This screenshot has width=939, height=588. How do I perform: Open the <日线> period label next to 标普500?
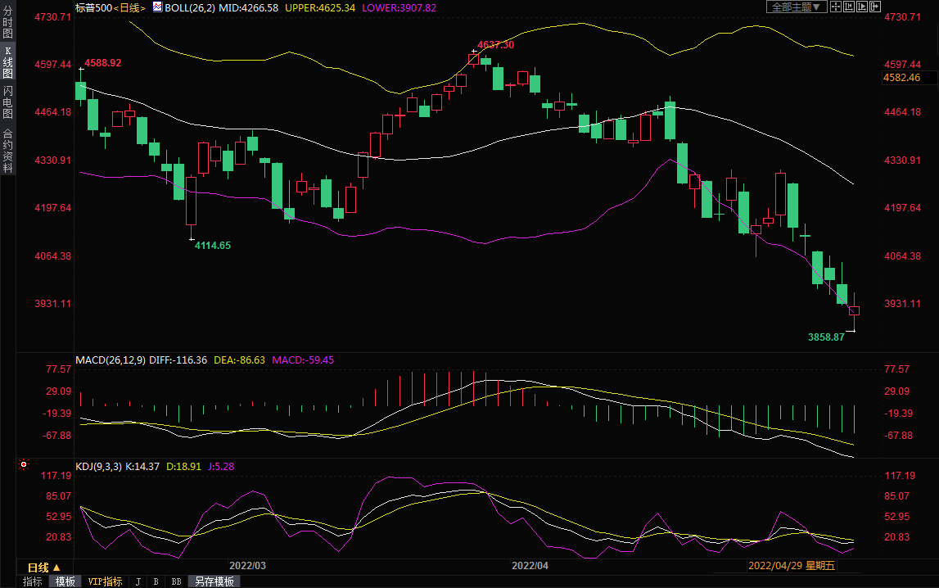pyautogui.click(x=127, y=7)
